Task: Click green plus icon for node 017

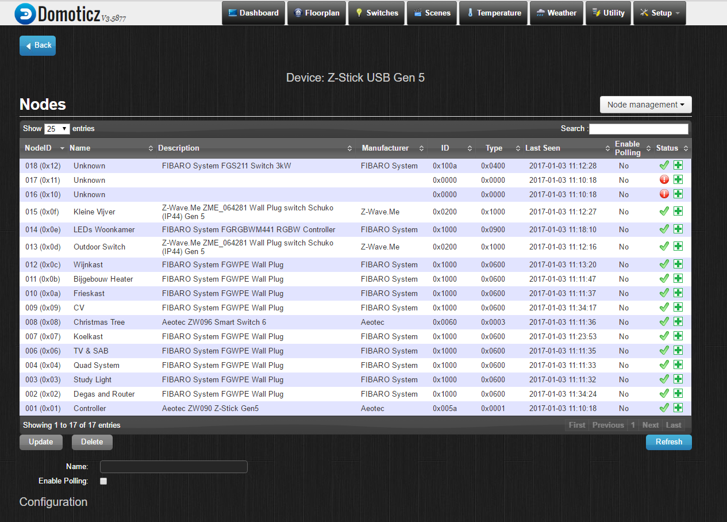Action: [x=678, y=179]
